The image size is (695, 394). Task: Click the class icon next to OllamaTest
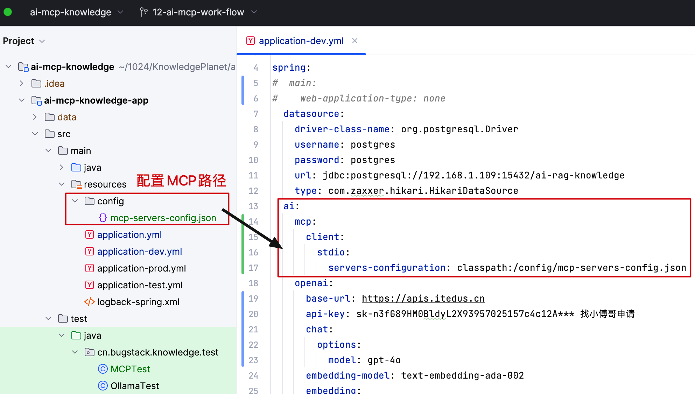pos(103,386)
